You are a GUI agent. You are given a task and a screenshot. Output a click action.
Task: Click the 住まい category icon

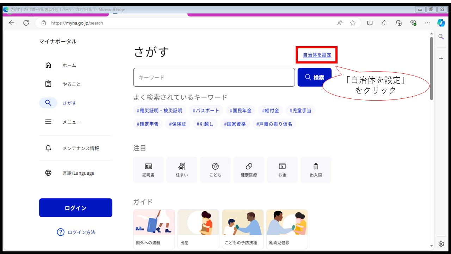click(182, 170)
